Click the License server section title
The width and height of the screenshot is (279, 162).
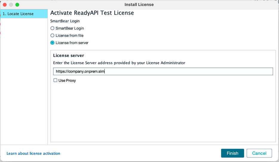69,55
